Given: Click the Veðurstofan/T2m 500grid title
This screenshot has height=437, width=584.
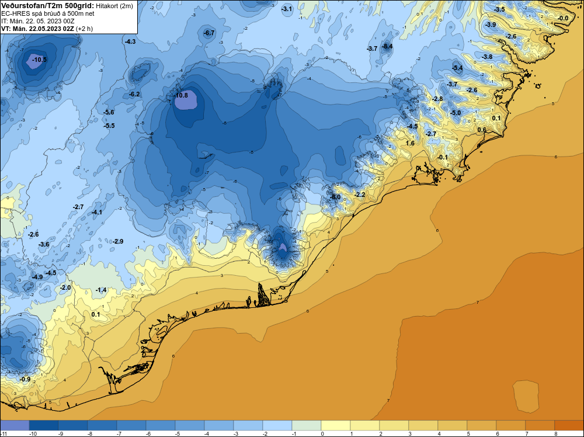Looking at the screenshot, I should [47, 5].
